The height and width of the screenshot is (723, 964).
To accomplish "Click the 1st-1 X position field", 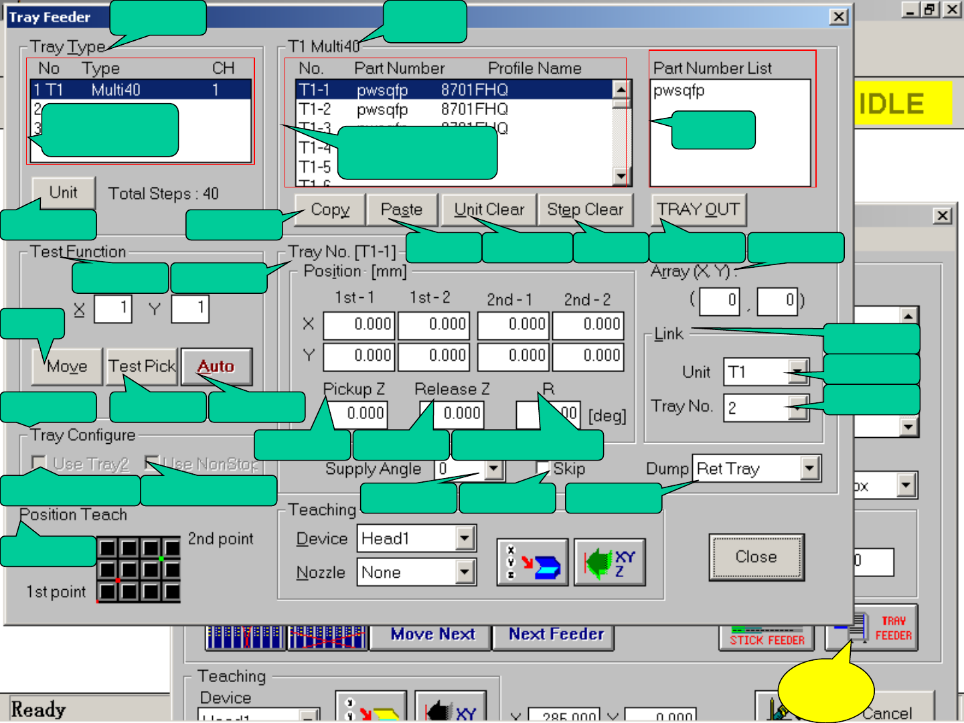I will (359, 325).
